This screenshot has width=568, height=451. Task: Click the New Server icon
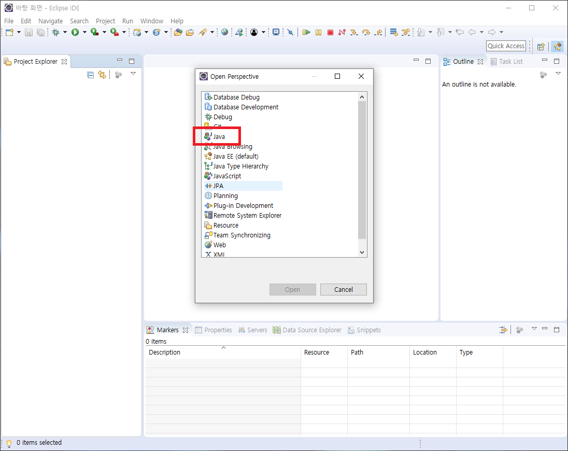pos(137,32)
